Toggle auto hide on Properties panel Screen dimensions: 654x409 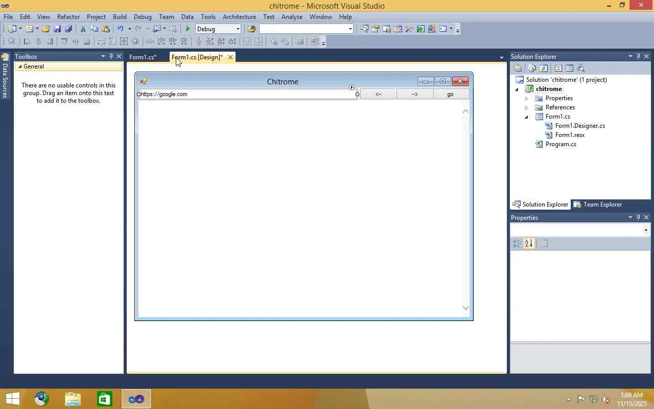pyautogui.click(x=638, y=217)
